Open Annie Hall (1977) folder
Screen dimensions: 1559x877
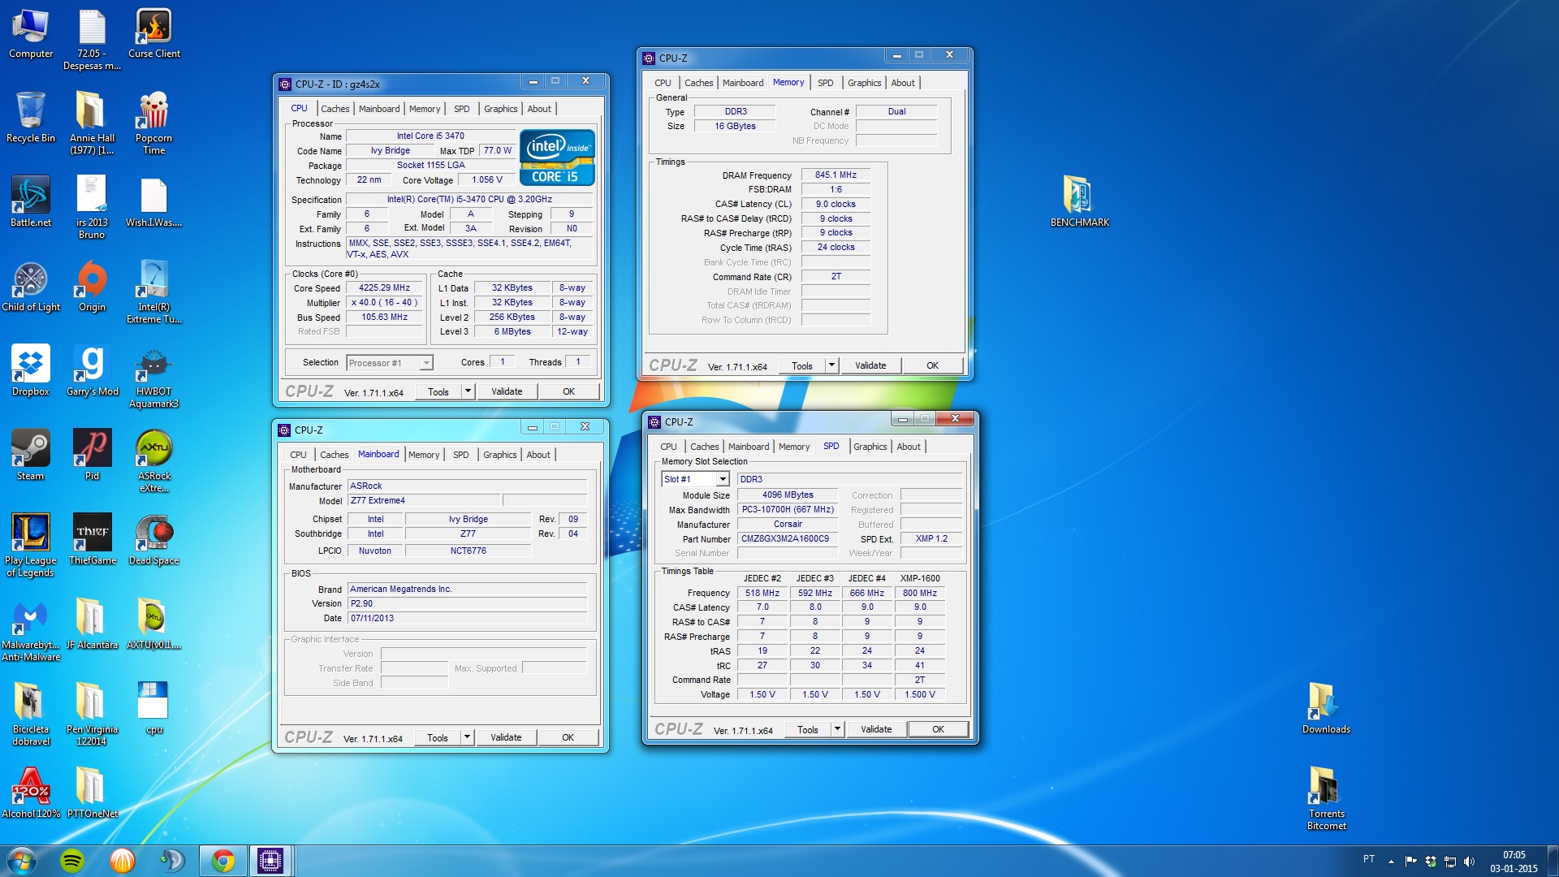pyautogui.click(x=93, y=123)
